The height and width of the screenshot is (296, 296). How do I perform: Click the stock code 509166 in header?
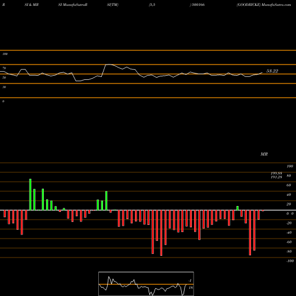[x=198, y=5]
